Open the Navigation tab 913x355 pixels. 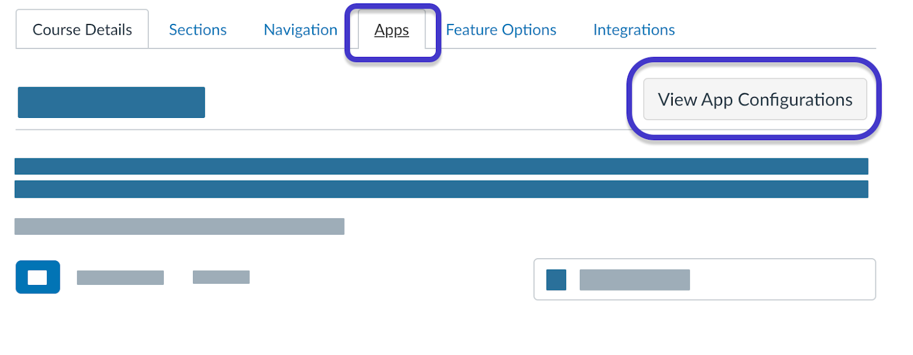300,29
